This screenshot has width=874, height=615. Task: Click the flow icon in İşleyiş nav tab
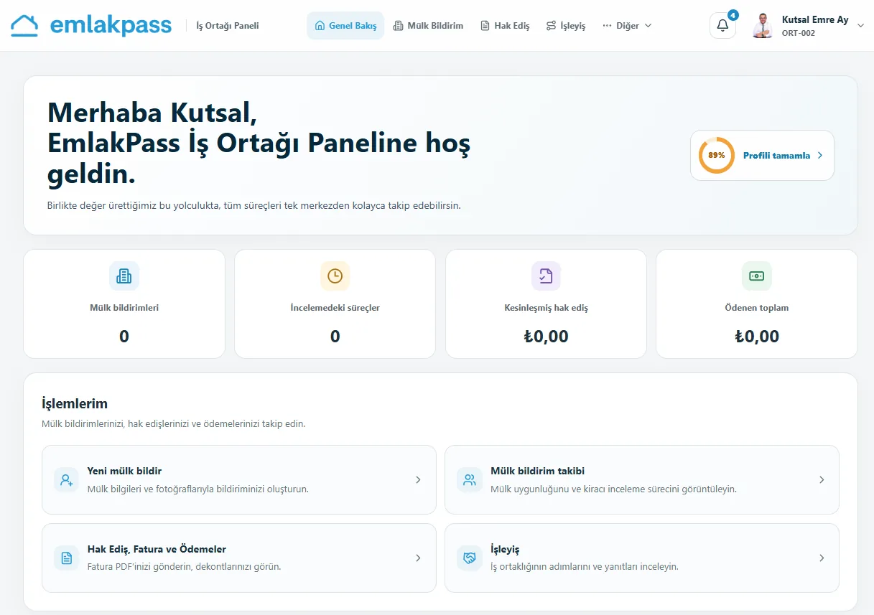pyautogui.click(x=551, y=26)
